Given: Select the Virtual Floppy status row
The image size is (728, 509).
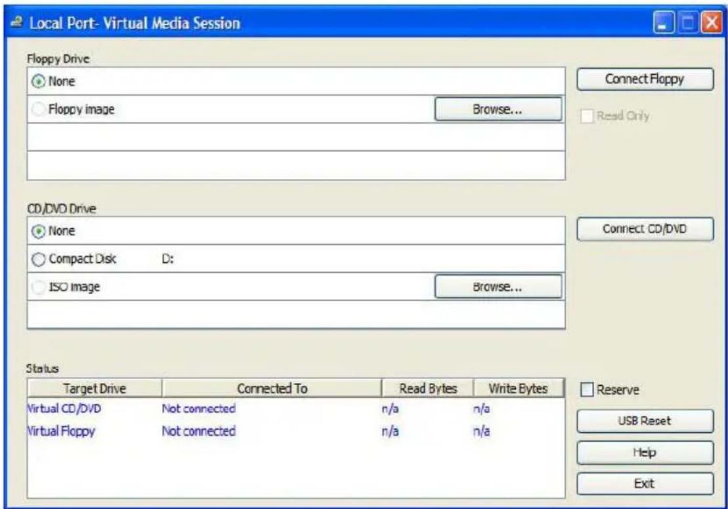Looking at the screenshot, I should click(296, 431).
